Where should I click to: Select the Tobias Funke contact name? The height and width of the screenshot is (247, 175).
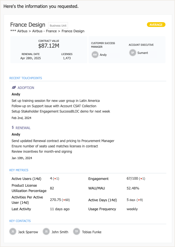tap(92, 232)
